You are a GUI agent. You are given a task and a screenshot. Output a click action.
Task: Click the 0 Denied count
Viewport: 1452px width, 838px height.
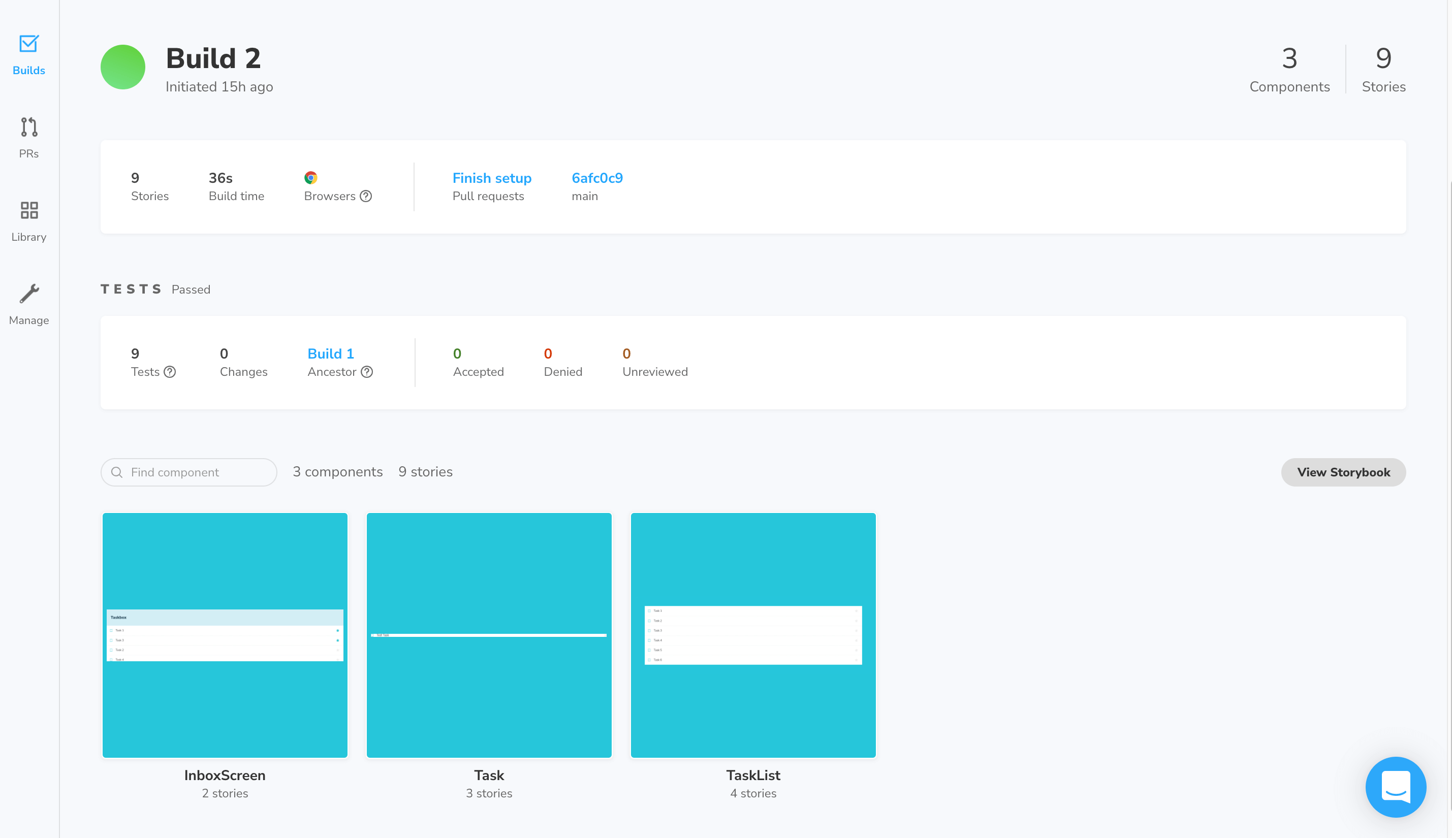pos(548,353)
